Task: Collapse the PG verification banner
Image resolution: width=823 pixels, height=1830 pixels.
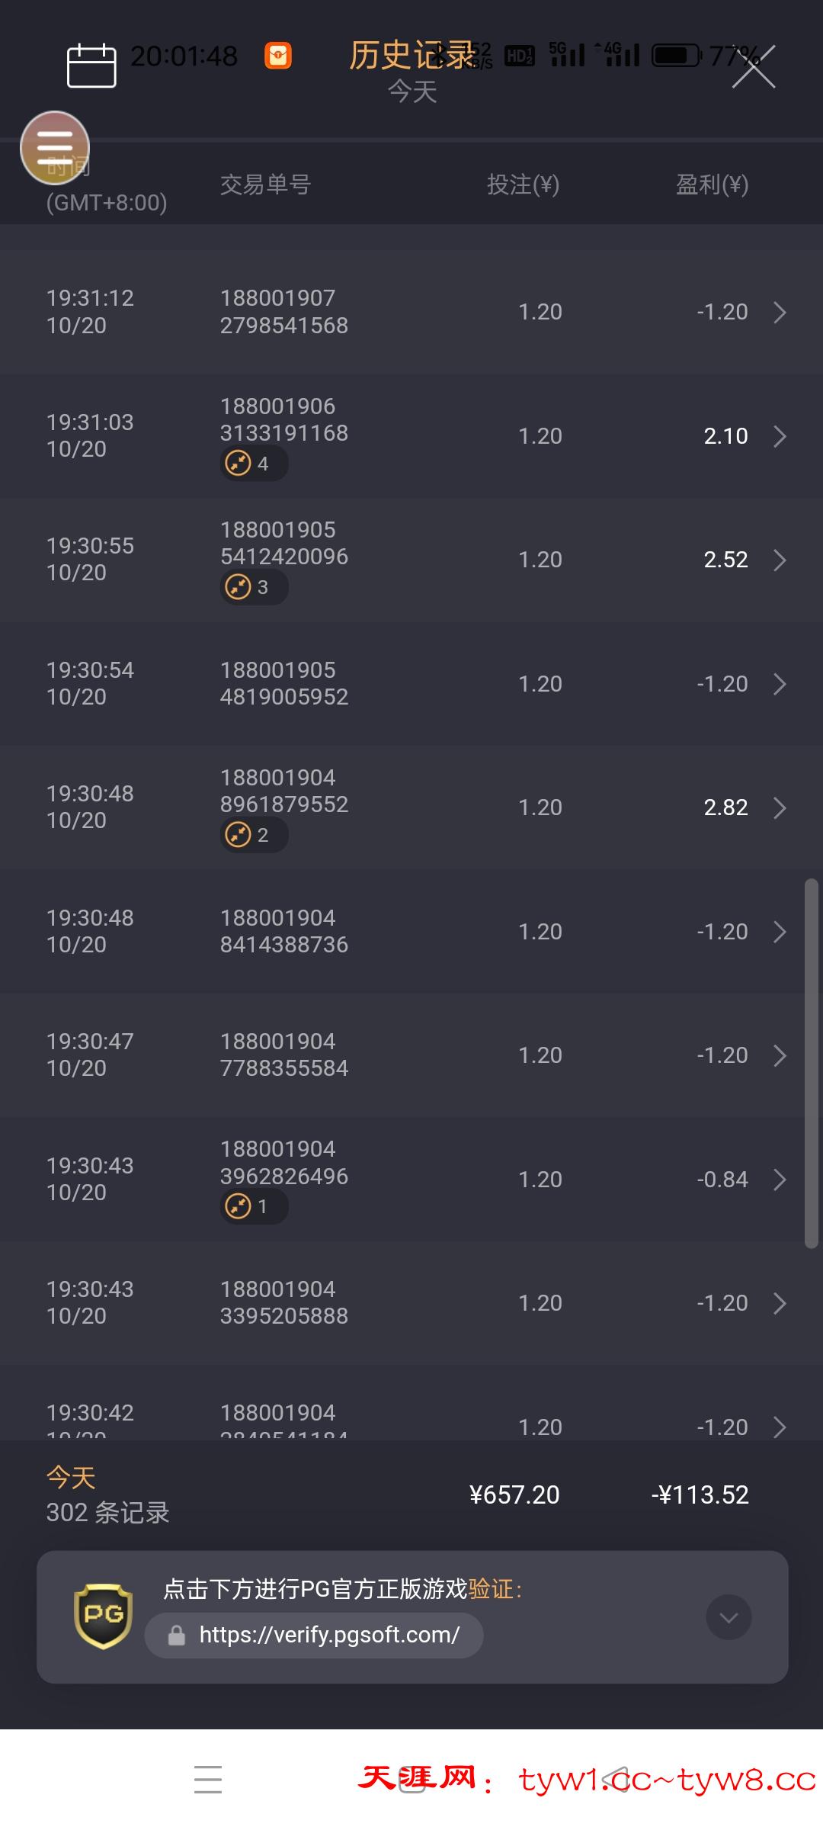Action: (x=729, y=1616)
